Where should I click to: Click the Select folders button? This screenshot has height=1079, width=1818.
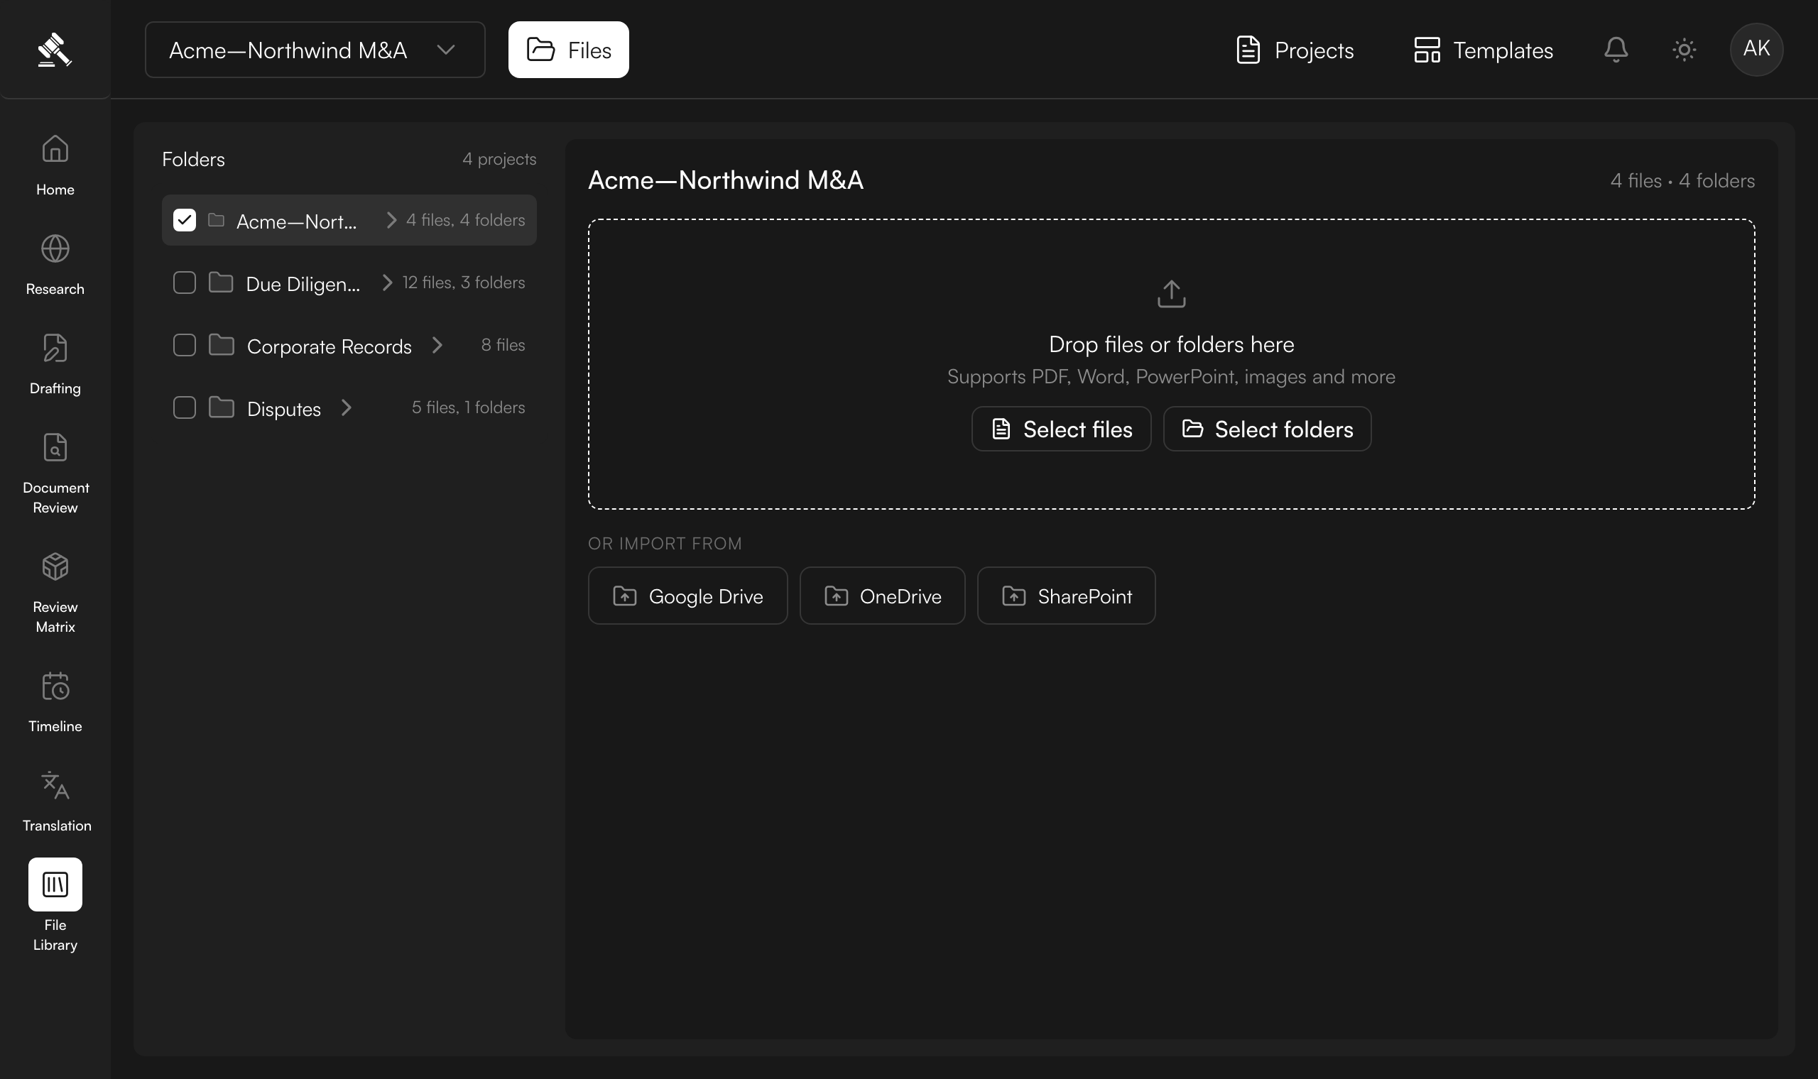pyautogui.click(x=1268, y=429)
